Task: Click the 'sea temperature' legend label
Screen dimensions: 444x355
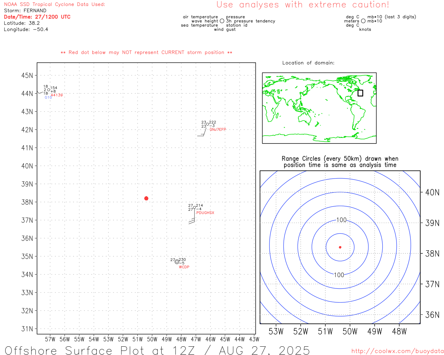Action: coord(199,25)
